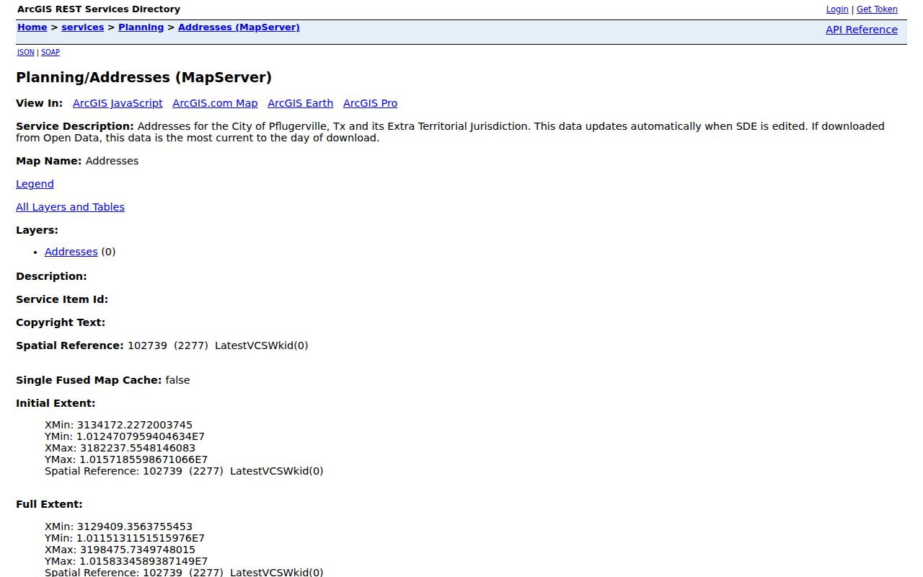Click the Get Token link
923x577 pixels.
click(x=877, y=9)
